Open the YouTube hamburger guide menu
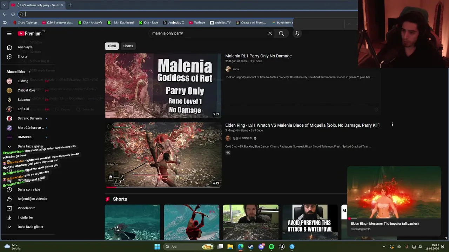 pyautogui.click(x=9, y=34)
